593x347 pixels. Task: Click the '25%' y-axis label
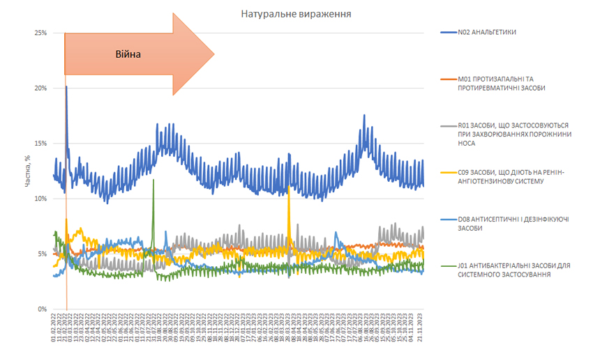(40, 33)
